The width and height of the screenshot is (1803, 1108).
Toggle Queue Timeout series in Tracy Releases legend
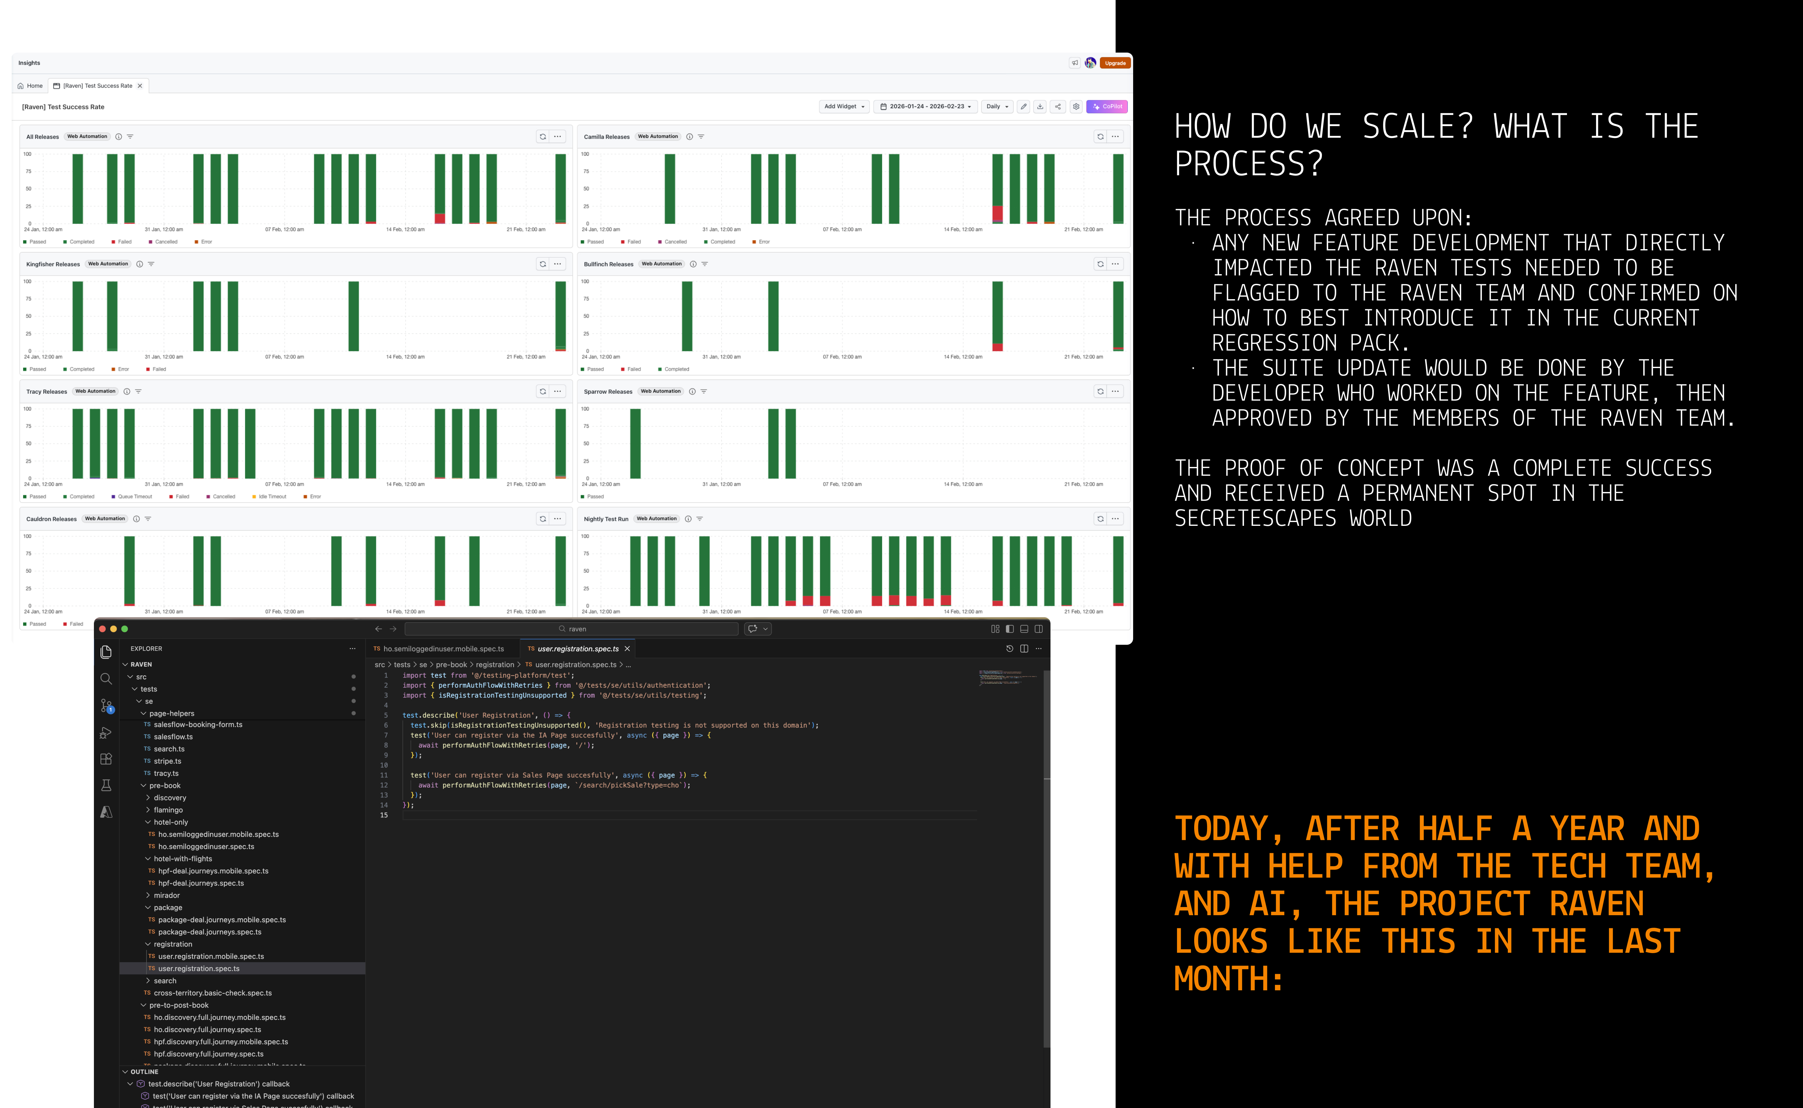click(x=132, y=497)
